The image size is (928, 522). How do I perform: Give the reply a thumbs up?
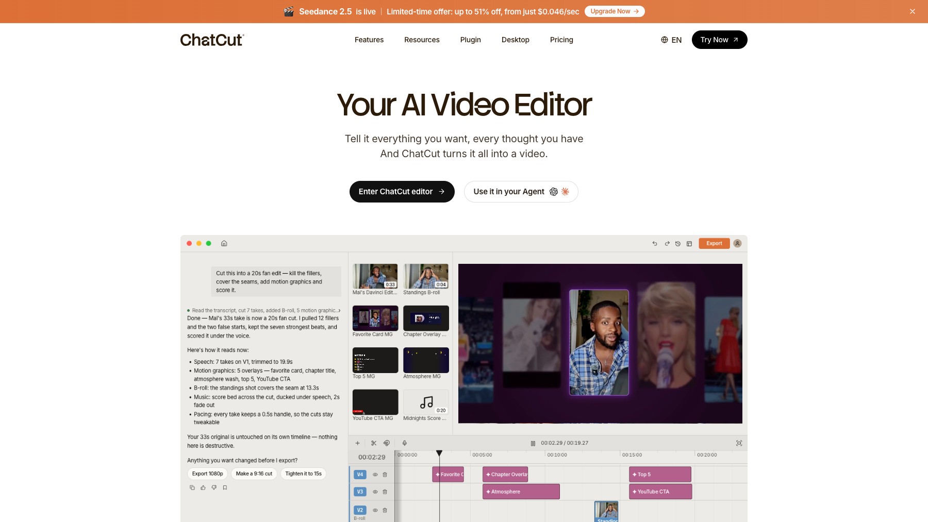pyautogui.click(x=203, y=487)
